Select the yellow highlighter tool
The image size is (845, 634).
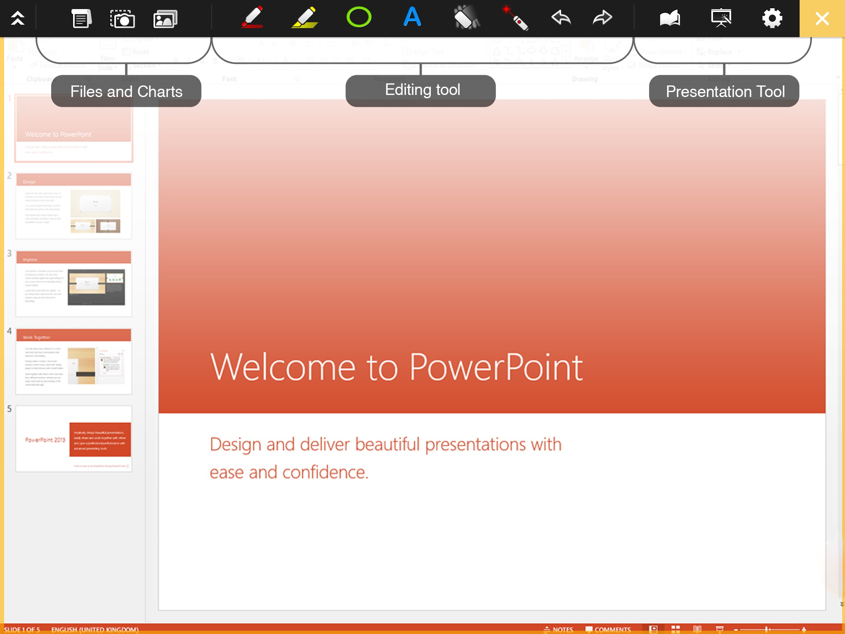tap(304, 18)
